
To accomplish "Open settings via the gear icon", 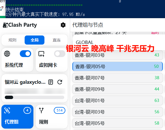I will pyautogui.click(x=63, y=25).
